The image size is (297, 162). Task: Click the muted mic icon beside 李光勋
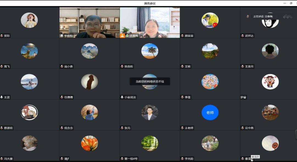coord(183,159)
